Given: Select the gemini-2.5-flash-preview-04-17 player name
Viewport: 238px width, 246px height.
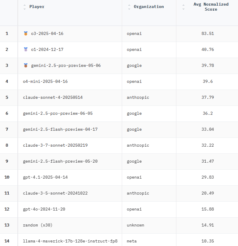Looking at the screenshot, I should click(60, 129).
